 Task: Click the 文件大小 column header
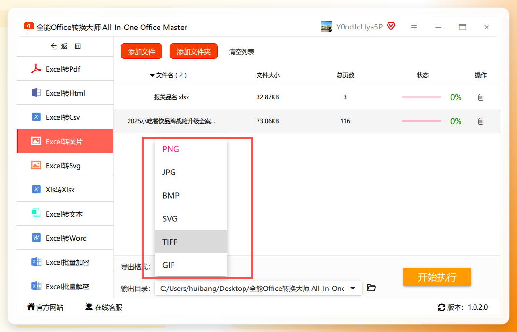click(268, 75)
